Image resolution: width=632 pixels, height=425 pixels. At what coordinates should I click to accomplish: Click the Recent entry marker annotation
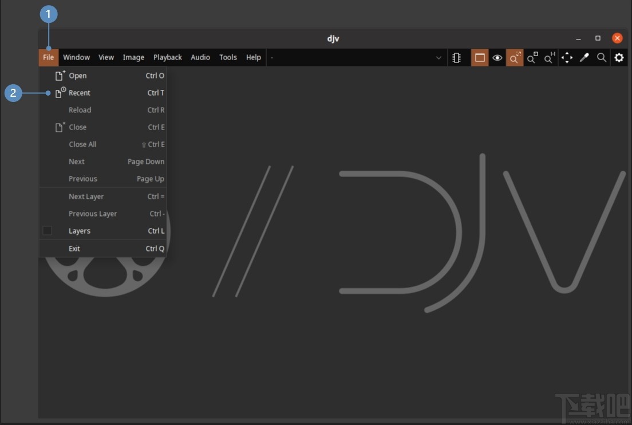[x=13, y=93]
